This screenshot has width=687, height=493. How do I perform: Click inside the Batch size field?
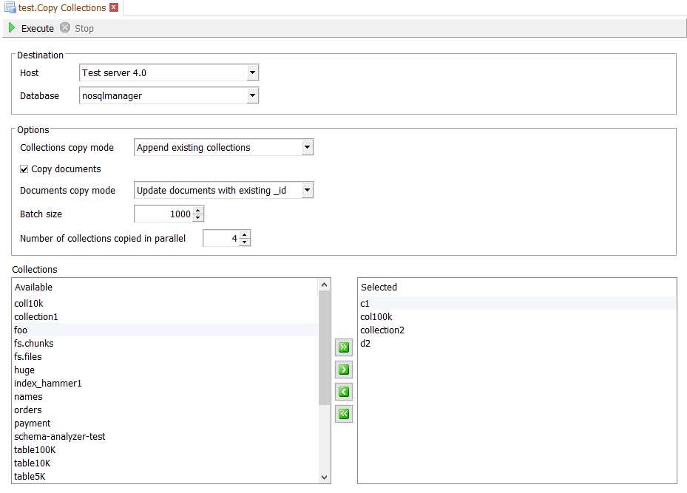(163, 214)
